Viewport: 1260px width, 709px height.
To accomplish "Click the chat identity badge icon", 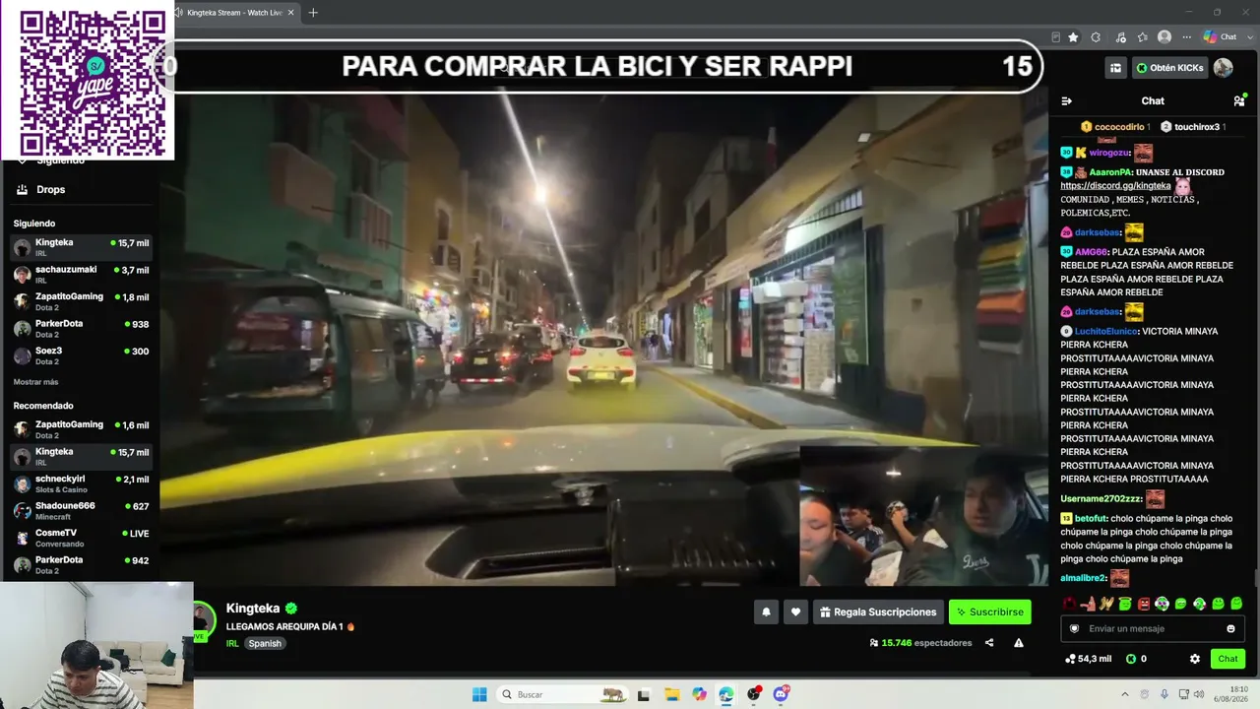I will [x=1074, y=628].
